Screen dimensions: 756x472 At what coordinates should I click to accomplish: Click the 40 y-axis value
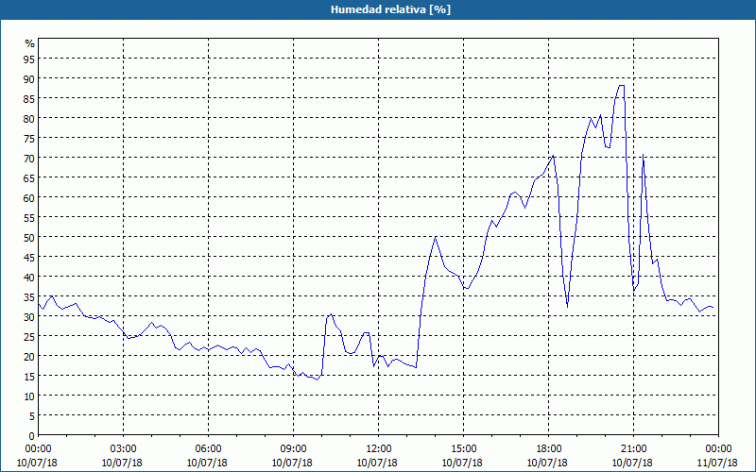(x=29, y=277)
